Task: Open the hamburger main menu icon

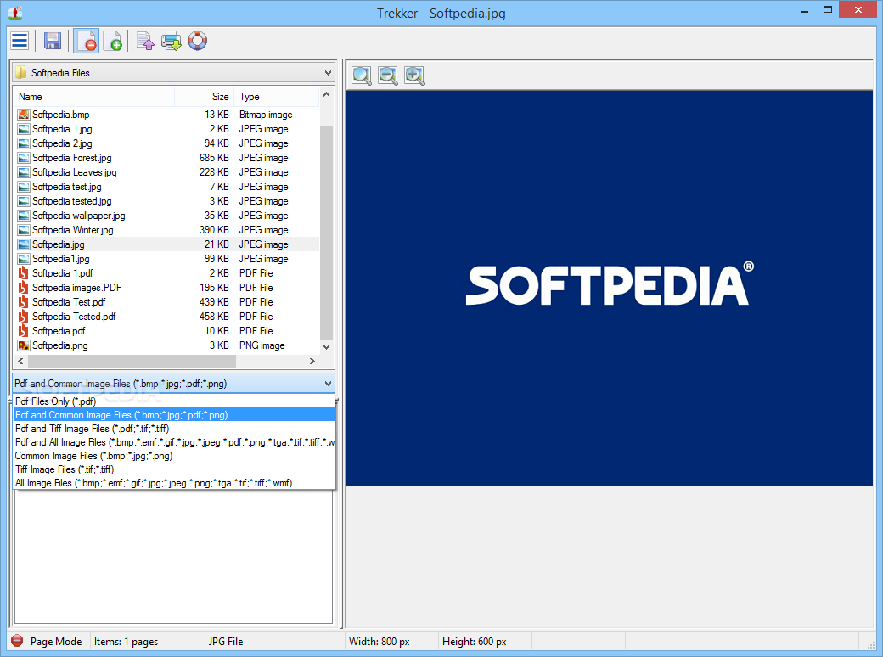Action: point(20,41)
